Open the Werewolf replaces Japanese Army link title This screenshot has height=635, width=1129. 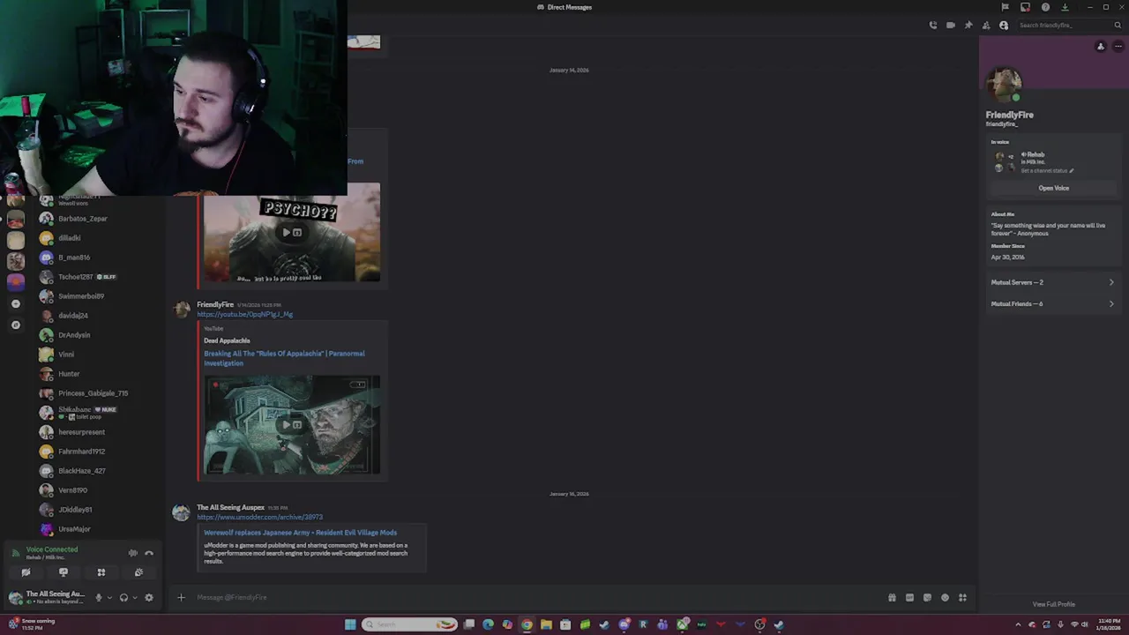tap(301, 533)
